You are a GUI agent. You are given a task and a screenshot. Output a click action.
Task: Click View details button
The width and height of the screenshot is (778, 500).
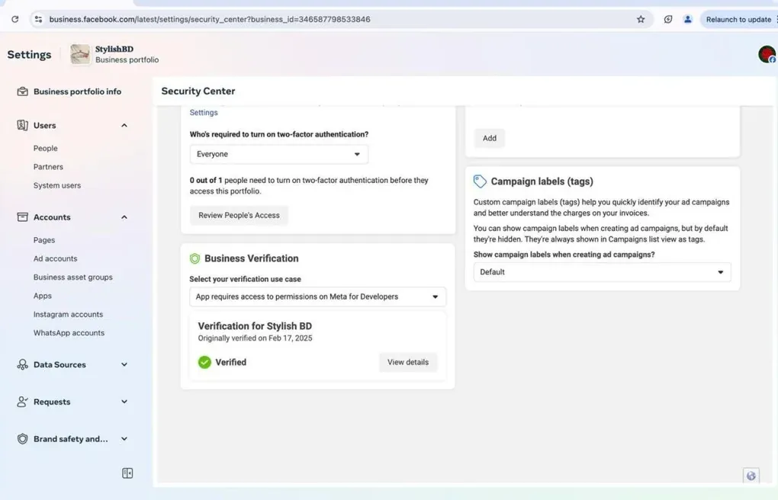[408, 362]
